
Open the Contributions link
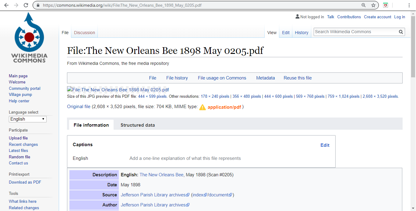click(349, 17)
